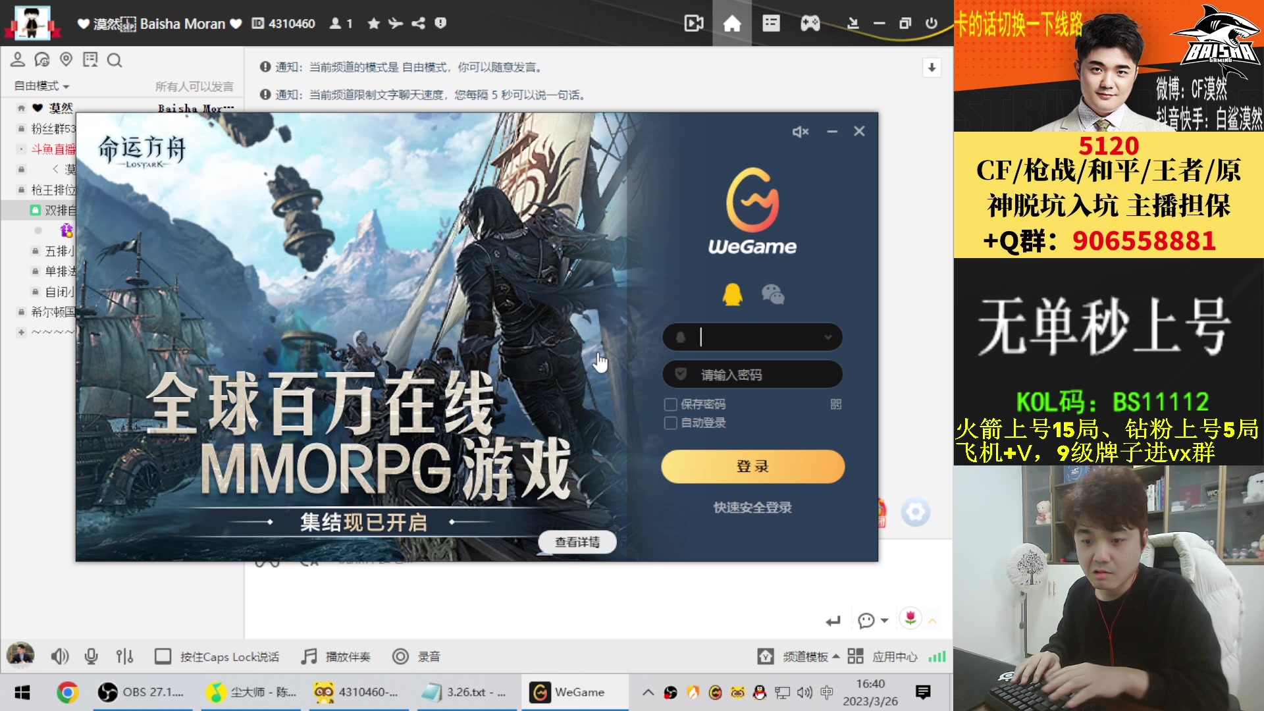
Task: Open the game controller icon in YY
Action: tap(810, 24)
